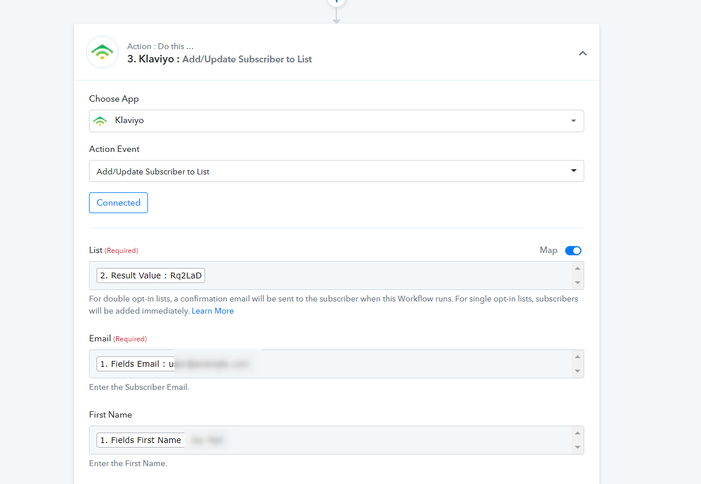The height and width of the screenshot is (484, 701).
Task: Click List field scroll down arrow
Action: (x=577, y=283)
